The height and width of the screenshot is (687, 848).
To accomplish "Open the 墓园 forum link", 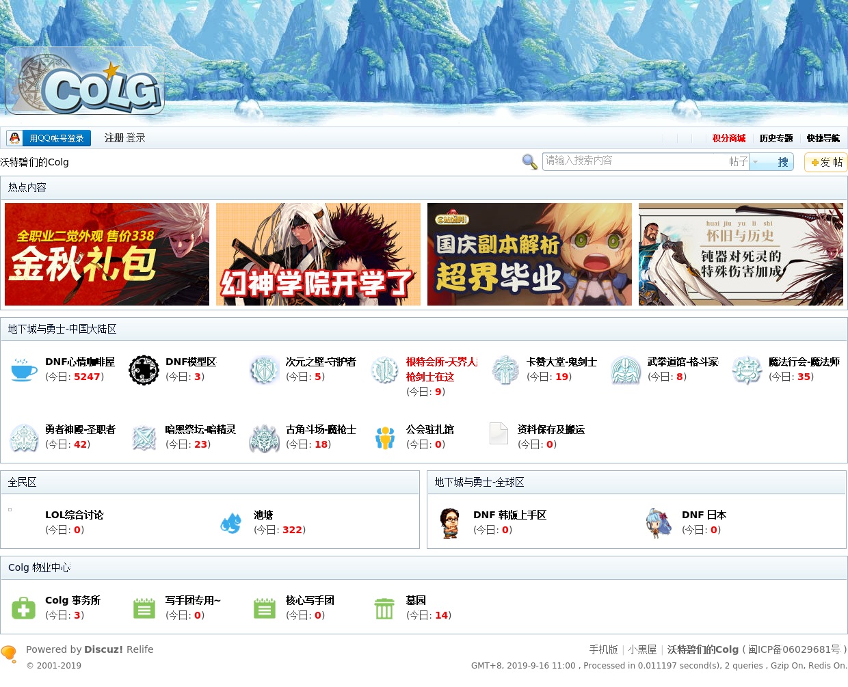I will pyautogui.click(x=416, y=600).
